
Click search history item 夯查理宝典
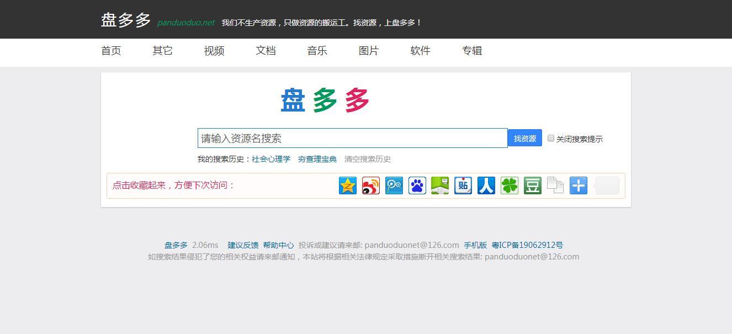(x=317, y=159)
